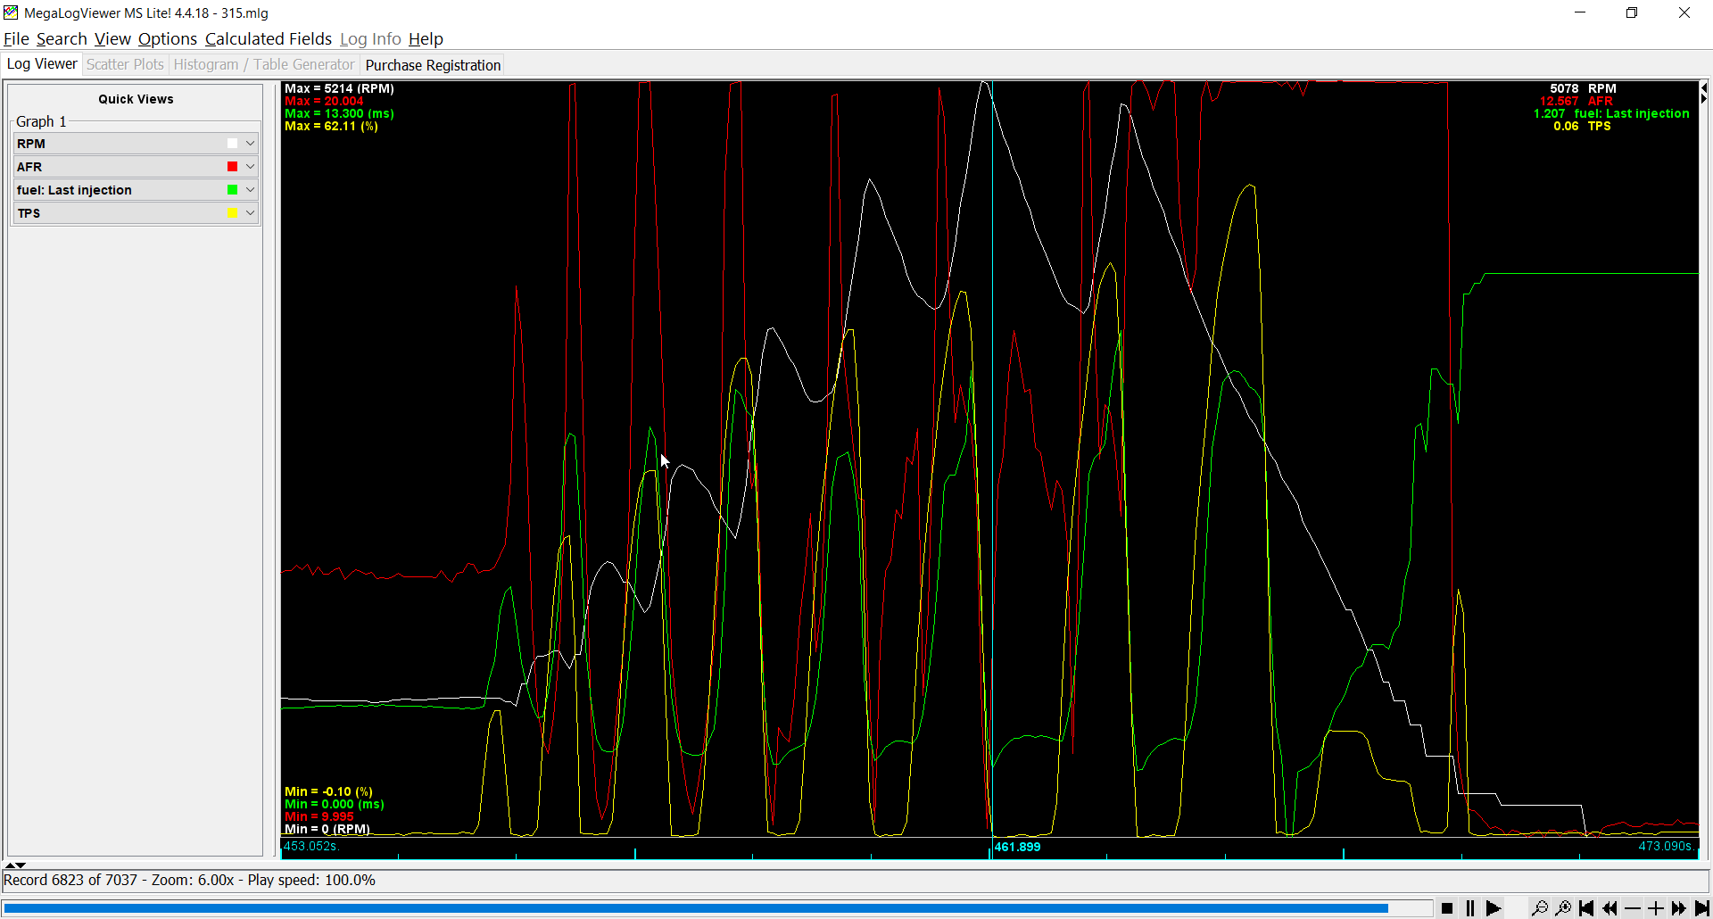Click 1.207 fuel: Last injection readout
The height and width of the screenshot is (919, 1713).
point(1611,113)
